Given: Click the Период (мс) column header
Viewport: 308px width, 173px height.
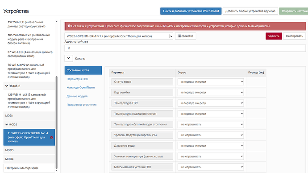Looking at the screenshot, I should tap(256, 72).
